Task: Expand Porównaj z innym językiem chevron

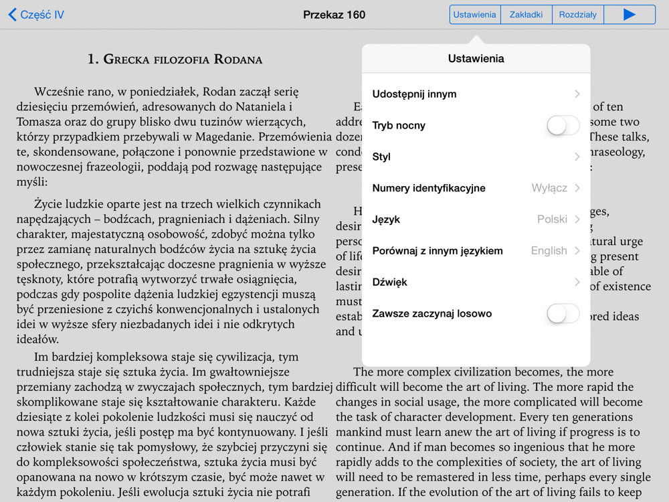Action: (577, 251)
